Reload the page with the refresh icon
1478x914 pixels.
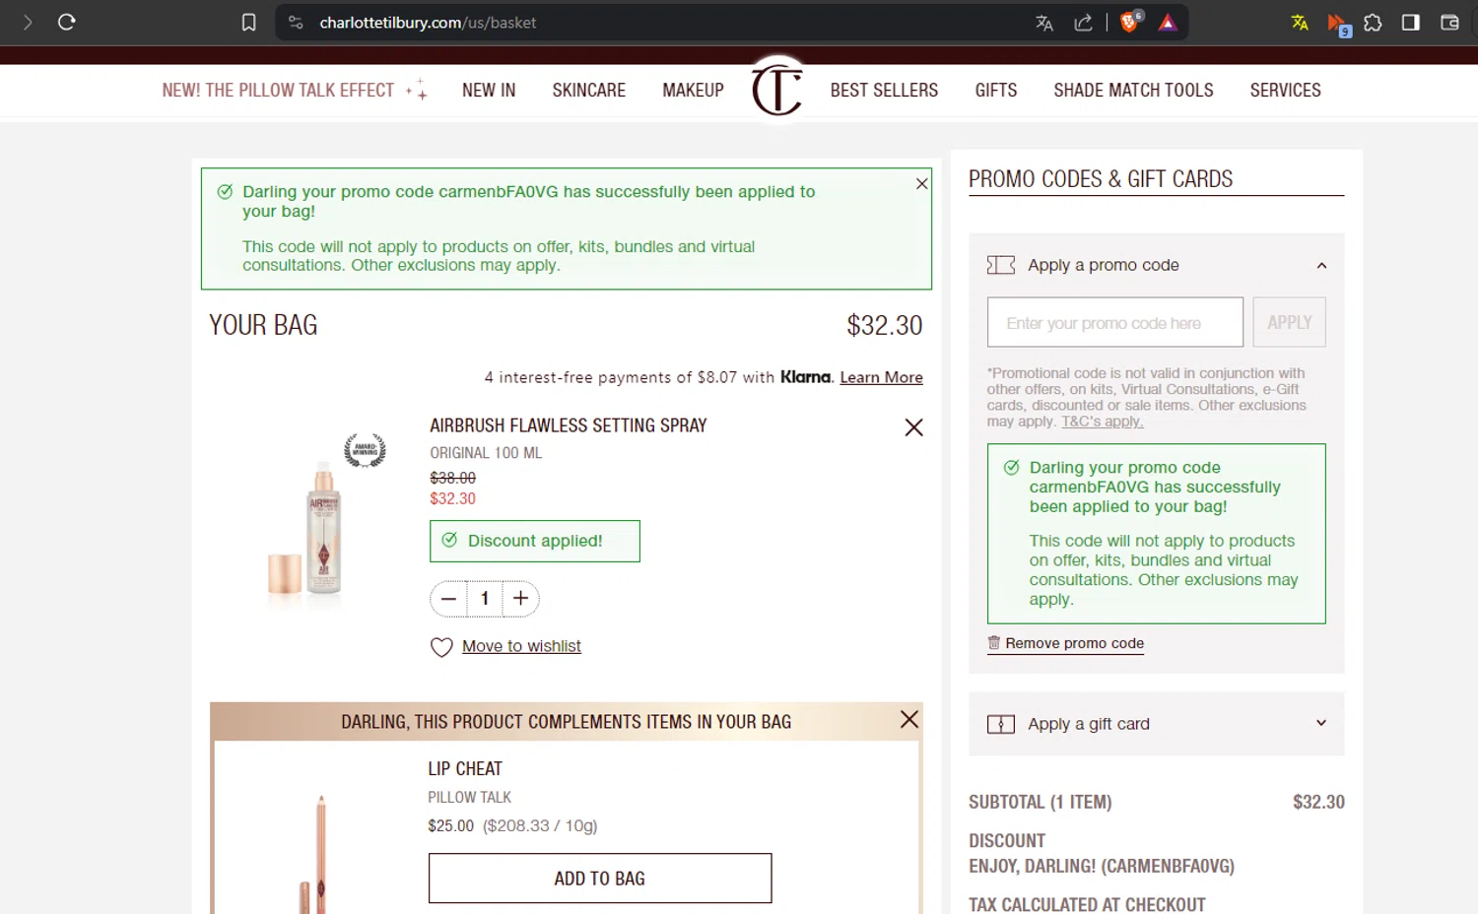pos(66,22)
